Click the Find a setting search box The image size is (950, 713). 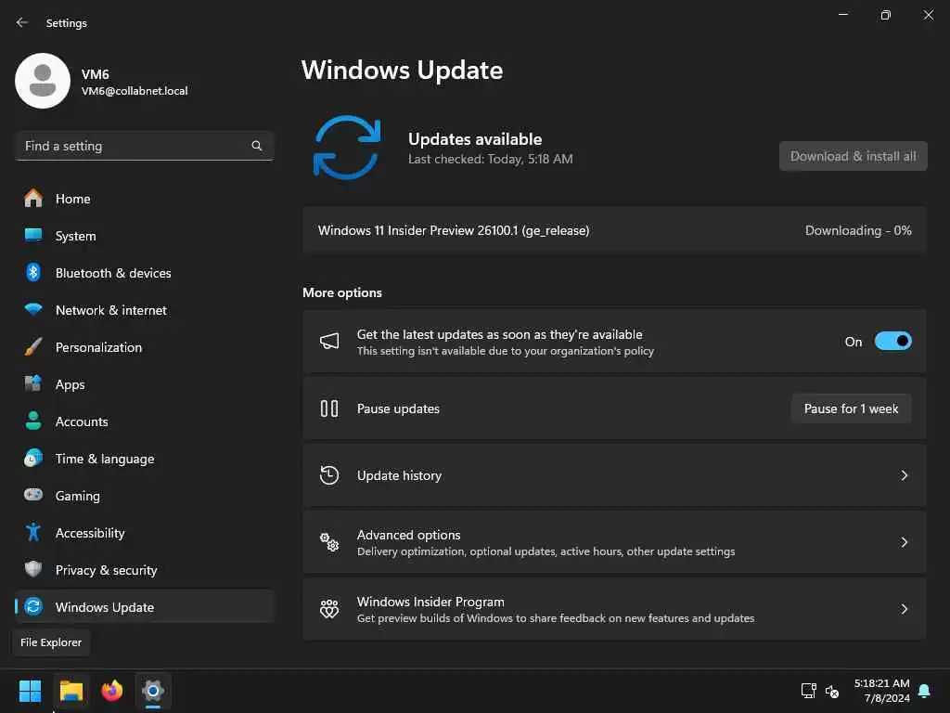click(x=144, y=146)
